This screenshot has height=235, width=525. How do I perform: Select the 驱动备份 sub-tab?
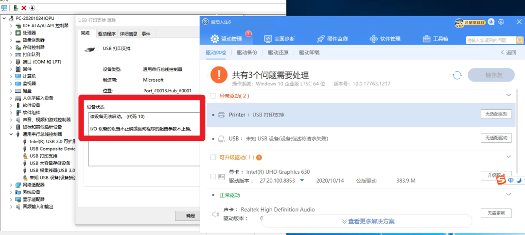(247, 52)
